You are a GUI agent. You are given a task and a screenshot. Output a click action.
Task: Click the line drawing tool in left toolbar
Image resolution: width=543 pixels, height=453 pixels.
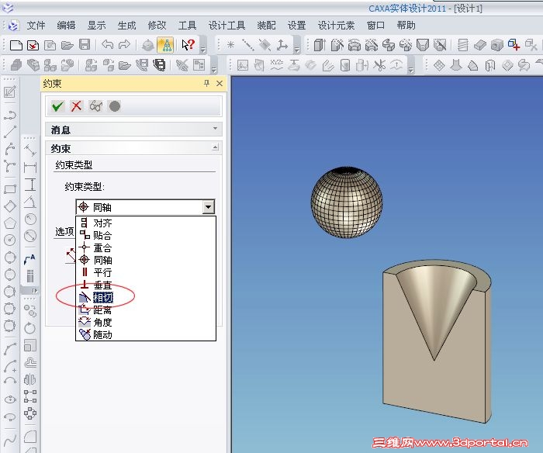click(9, 132)
